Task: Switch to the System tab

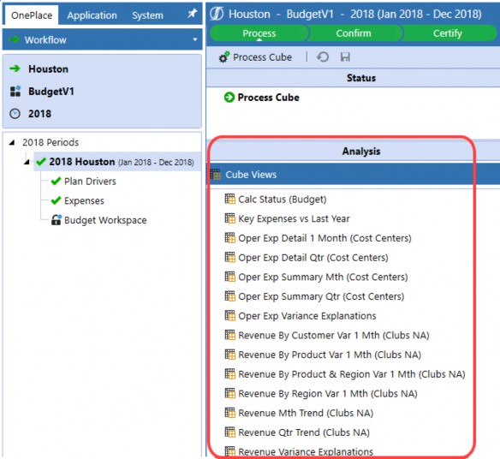Action: 147,15
